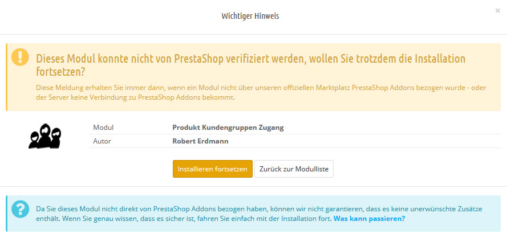This screenshot has height=246, width=507.
Task: Click the Installieren fortsetzen button
Action: tap(212, 169)
